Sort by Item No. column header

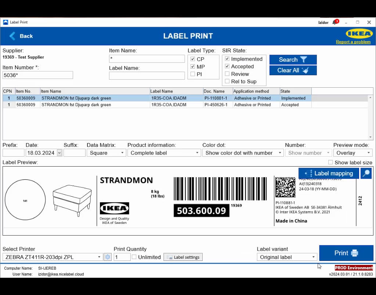click(28, 91)
